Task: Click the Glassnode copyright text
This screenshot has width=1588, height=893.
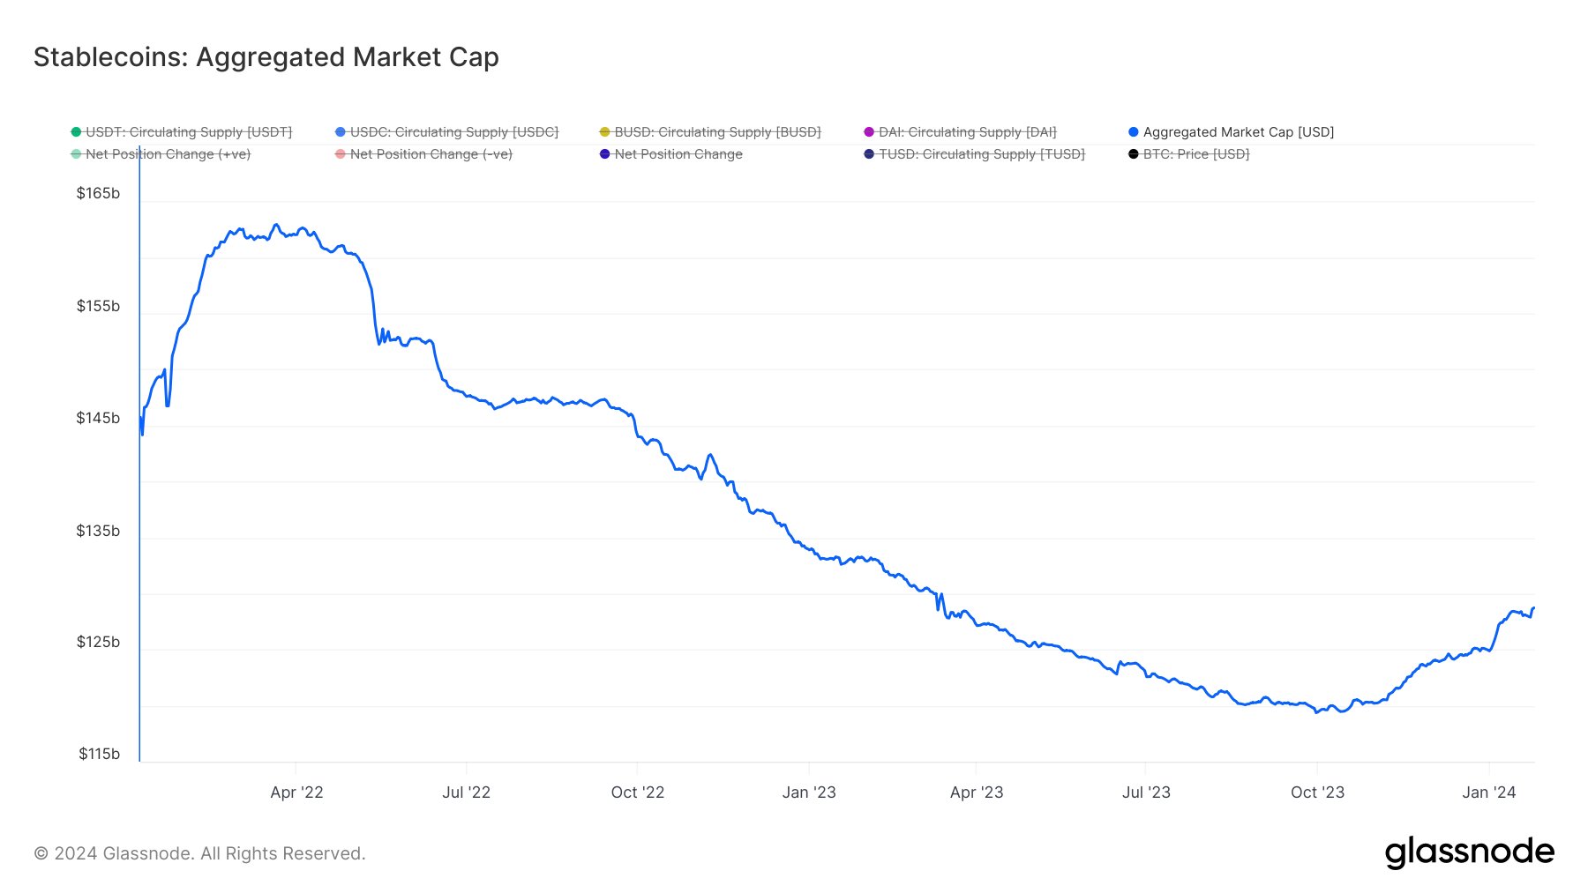Action: point(199,853)
